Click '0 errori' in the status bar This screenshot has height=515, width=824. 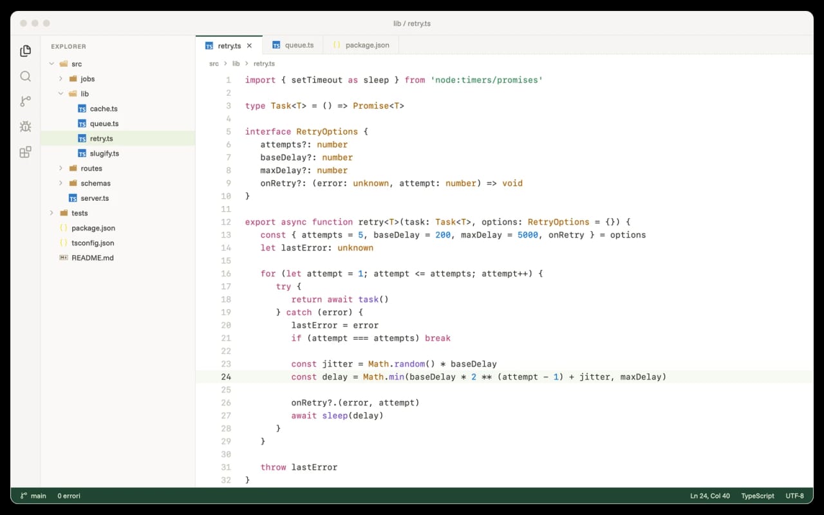coord(69,496)
